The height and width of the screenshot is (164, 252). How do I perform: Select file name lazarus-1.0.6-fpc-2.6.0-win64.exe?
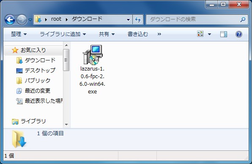pyautogui.click(x=93, y=80)
